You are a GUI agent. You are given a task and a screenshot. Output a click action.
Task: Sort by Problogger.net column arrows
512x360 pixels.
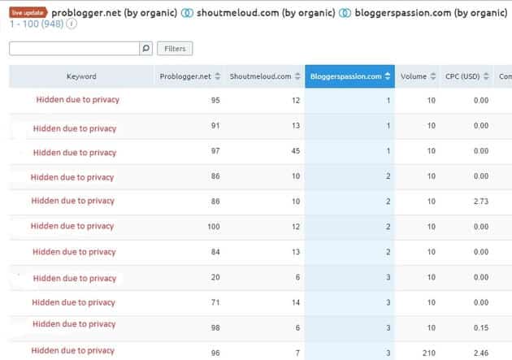click(218, 76)
